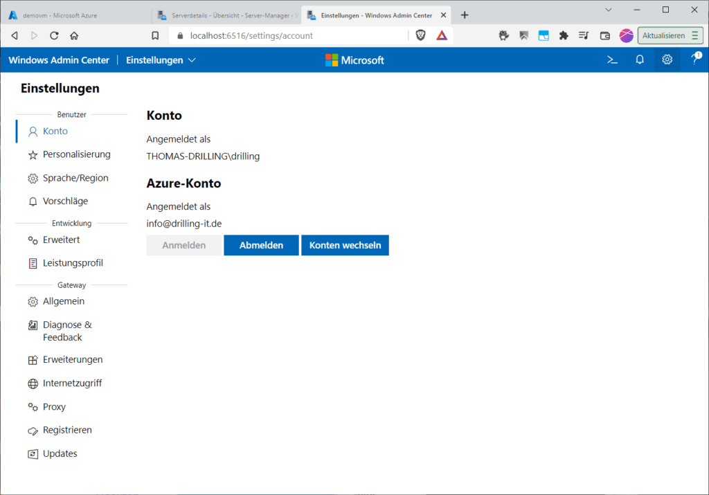The image size is (709, 495).
Task: Click the Vorschläge bell icon
Action: [x=33, y=201]
